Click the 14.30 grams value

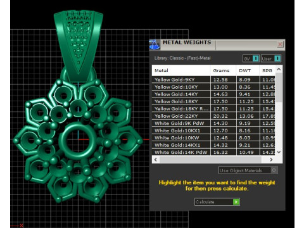220,123
